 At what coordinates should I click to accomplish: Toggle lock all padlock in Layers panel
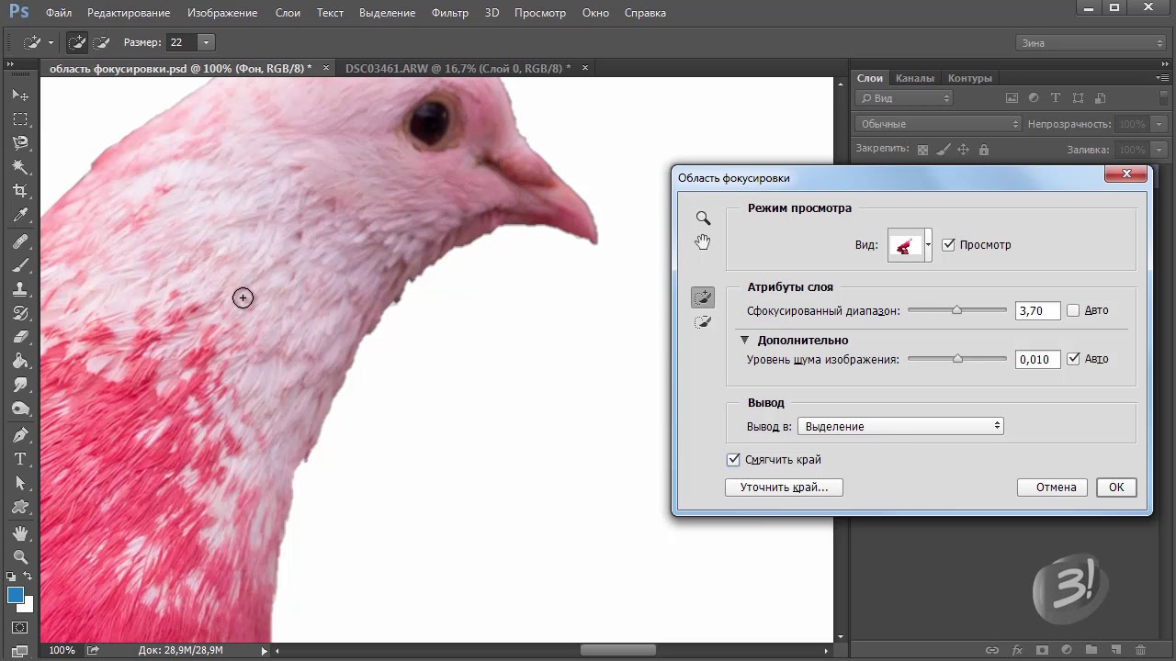[x=984, y=150]
